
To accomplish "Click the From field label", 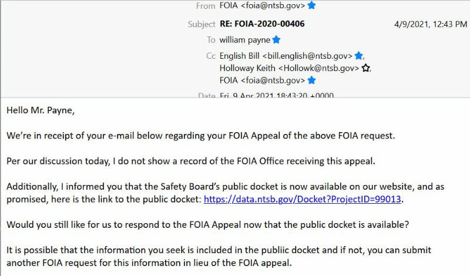I will point(206,6).
